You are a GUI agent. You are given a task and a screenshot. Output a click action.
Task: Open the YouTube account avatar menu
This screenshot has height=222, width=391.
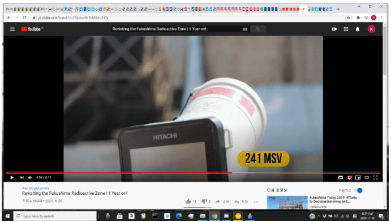coord(371,29)
